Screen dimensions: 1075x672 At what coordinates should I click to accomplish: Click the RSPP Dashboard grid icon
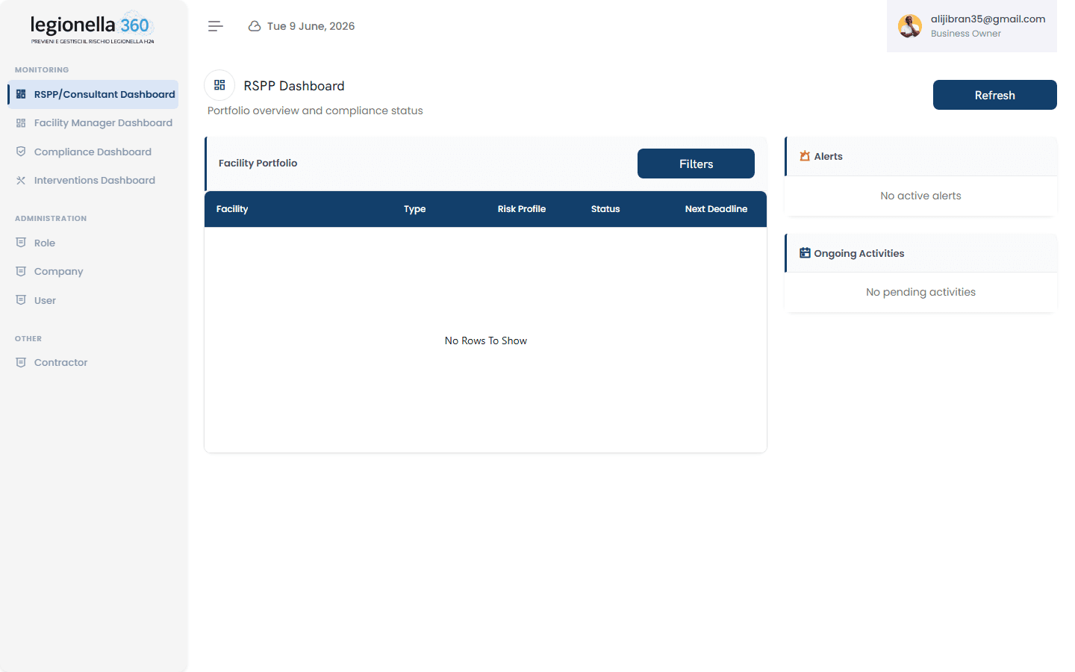point(219,85)
